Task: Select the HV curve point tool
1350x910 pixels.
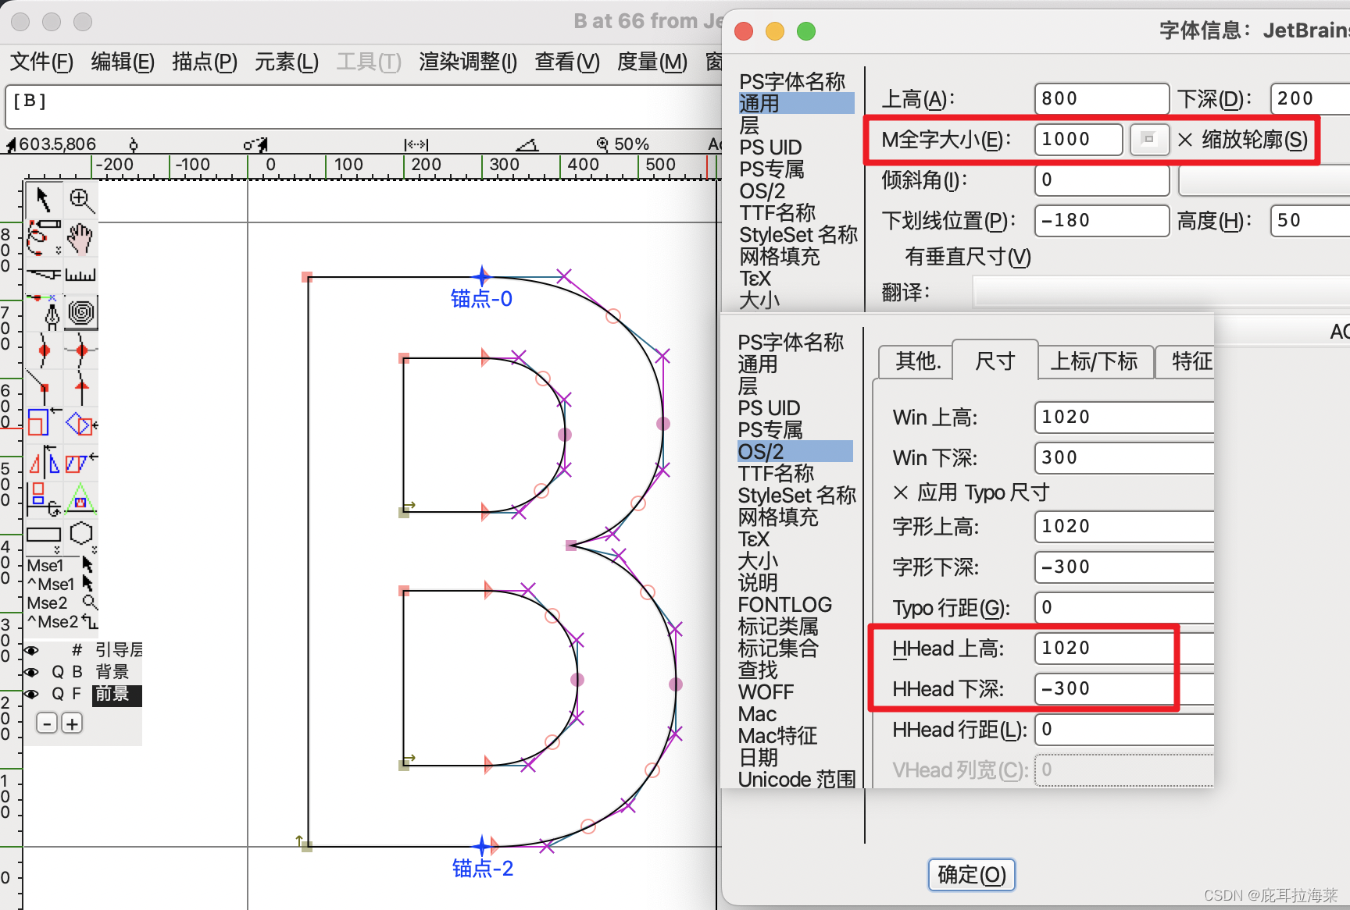Action: click(80, 350)
